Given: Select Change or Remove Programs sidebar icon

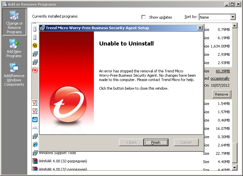Looking at the screenshot, I should click(x=14, y=22).
